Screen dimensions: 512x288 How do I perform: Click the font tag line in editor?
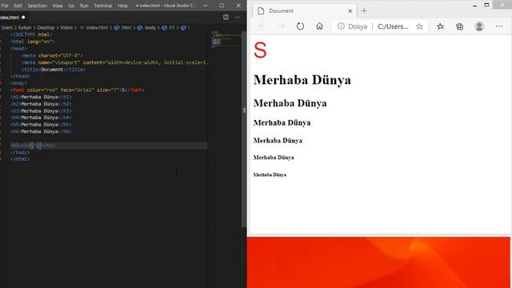77,90
